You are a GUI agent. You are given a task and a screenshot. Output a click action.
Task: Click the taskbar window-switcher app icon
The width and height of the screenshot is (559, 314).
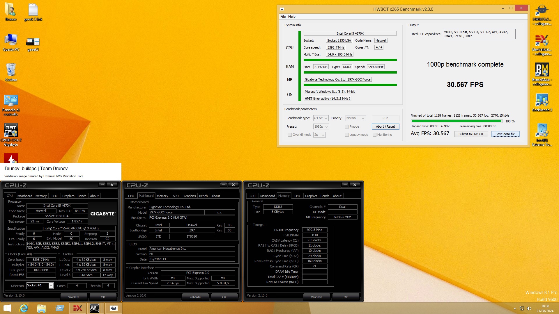coord(59,308)
